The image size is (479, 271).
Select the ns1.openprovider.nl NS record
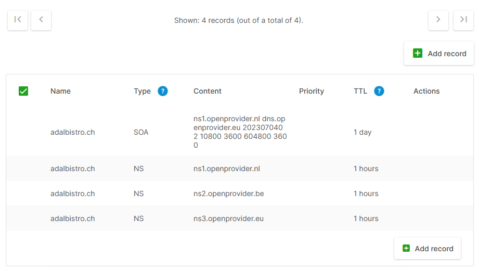[x=72, y=169]
